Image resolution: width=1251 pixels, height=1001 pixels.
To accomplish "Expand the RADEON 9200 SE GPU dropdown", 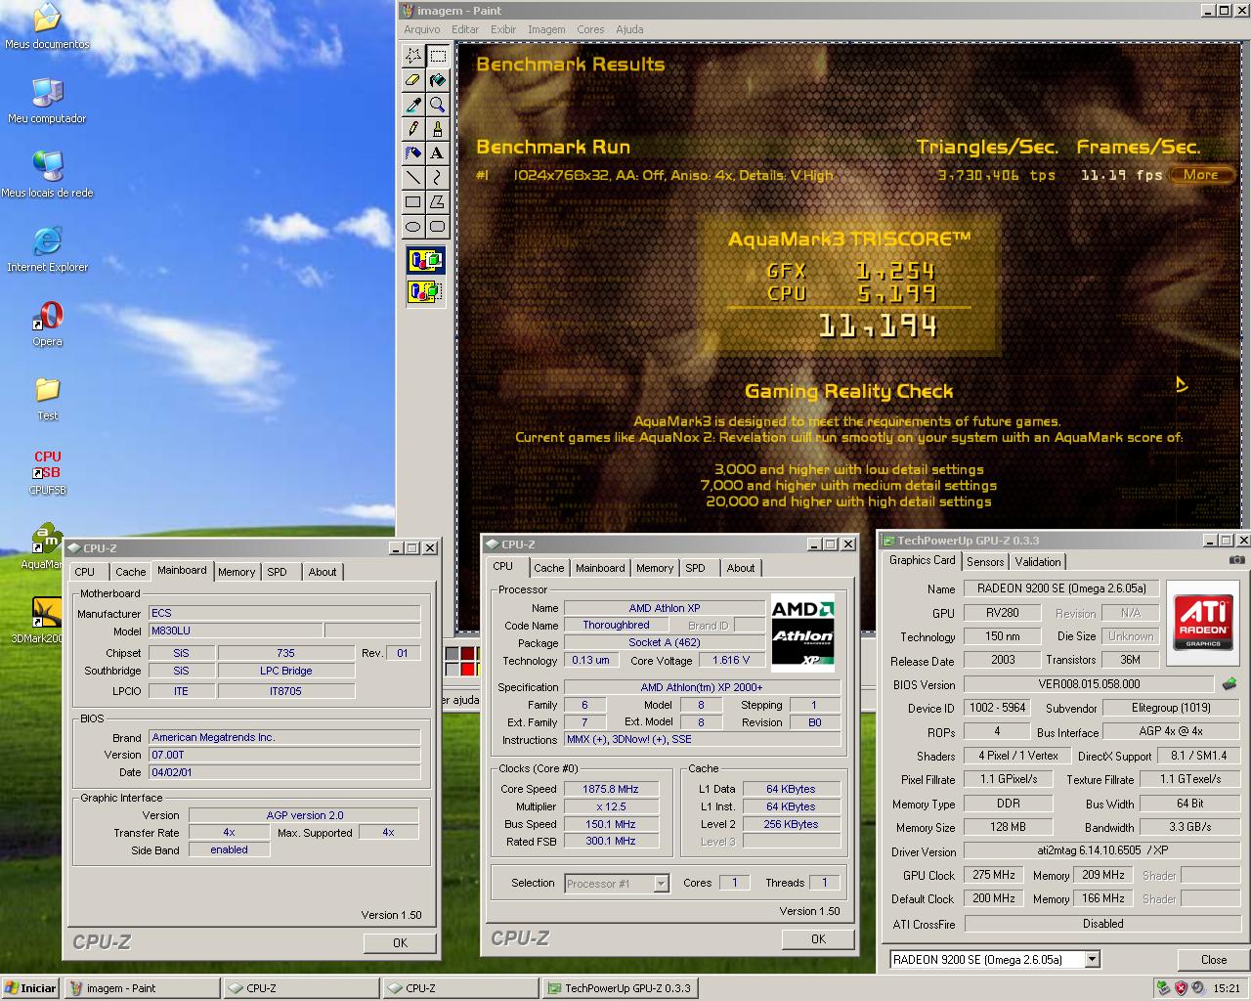I will [x=1093, y=960].
